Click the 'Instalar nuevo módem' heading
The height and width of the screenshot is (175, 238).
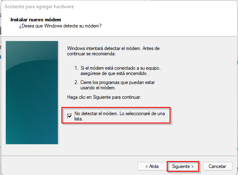[36, 20]
